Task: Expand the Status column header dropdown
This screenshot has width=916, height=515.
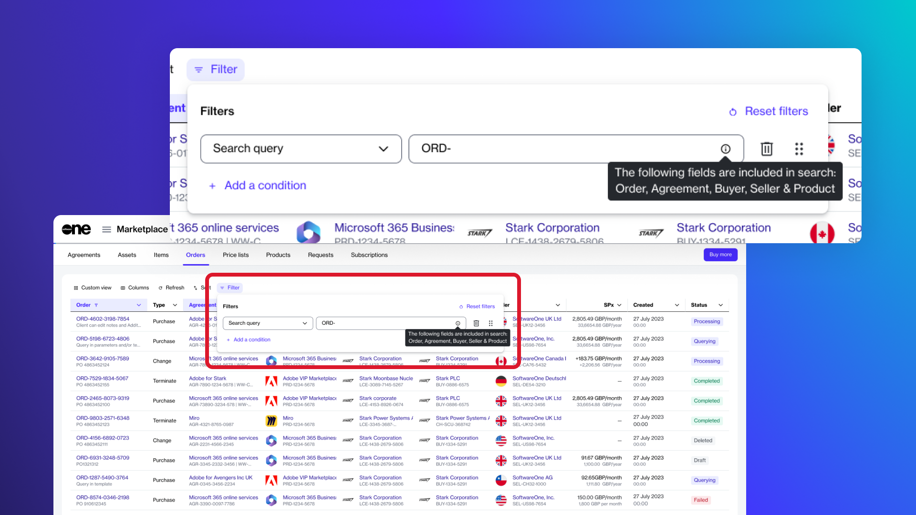Action: (720, 305)
